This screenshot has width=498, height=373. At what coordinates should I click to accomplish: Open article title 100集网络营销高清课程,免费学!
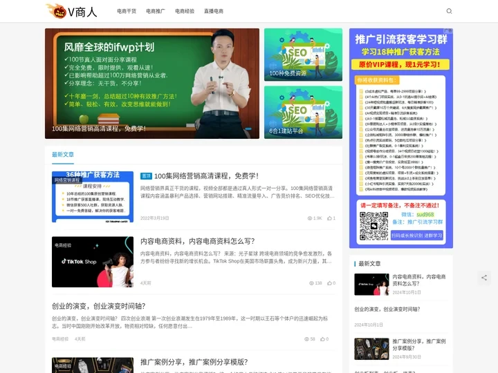(206, 176)
